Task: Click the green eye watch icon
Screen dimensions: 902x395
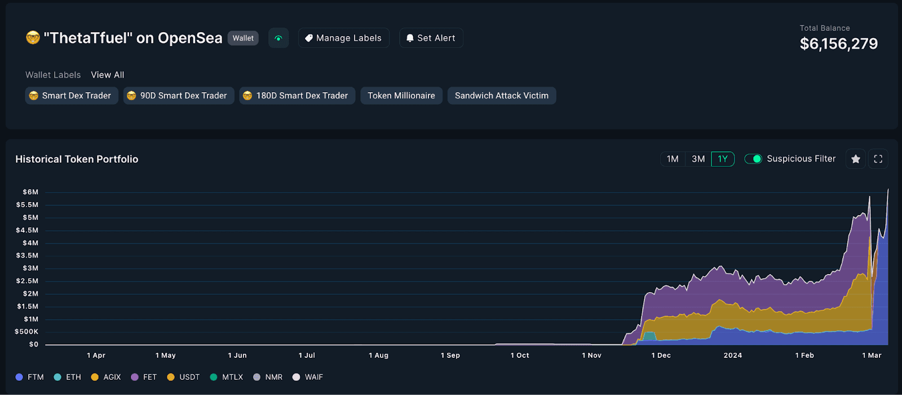Action: pos(278,38)
